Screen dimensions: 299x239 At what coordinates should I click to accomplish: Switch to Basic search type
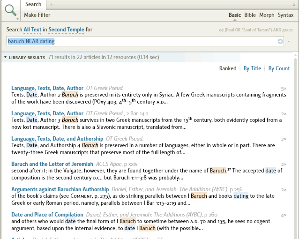[x=235, y=15]
